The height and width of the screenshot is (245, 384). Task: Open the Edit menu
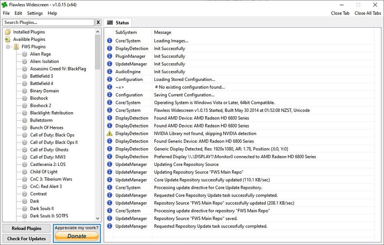[x=18, y=13]
